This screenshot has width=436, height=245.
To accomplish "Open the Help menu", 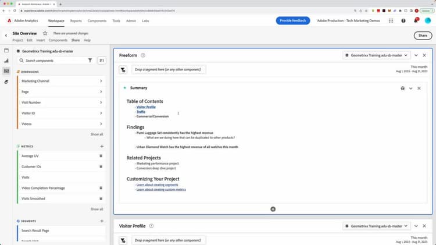I will [x=87, y=40].
